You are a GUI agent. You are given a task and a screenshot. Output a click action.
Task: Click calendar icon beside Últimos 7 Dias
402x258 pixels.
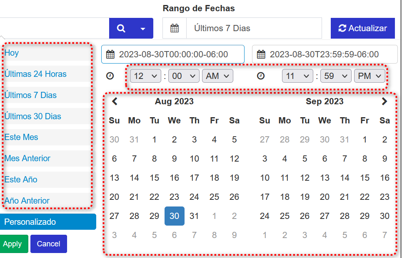(x=175, y=29)
